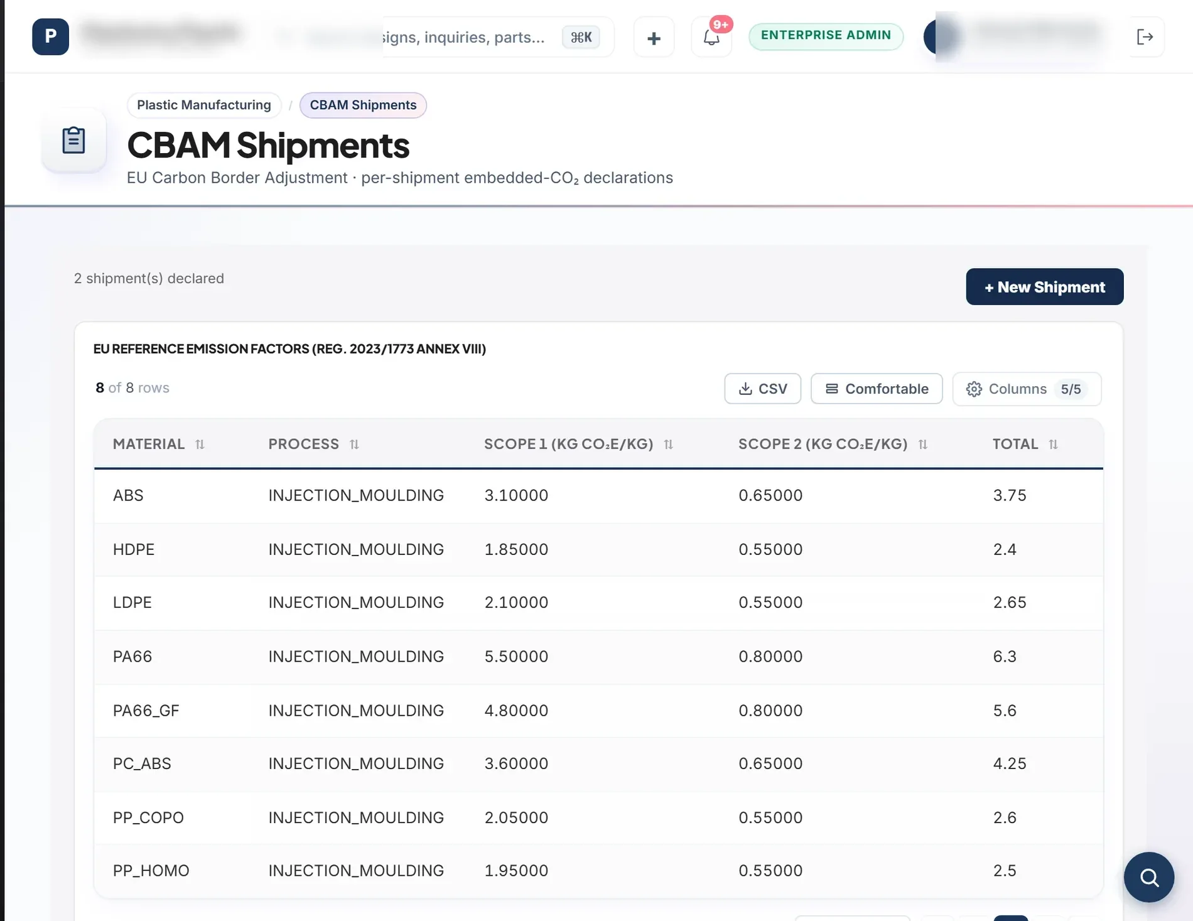Open the plus quick-create button in header

654,38
